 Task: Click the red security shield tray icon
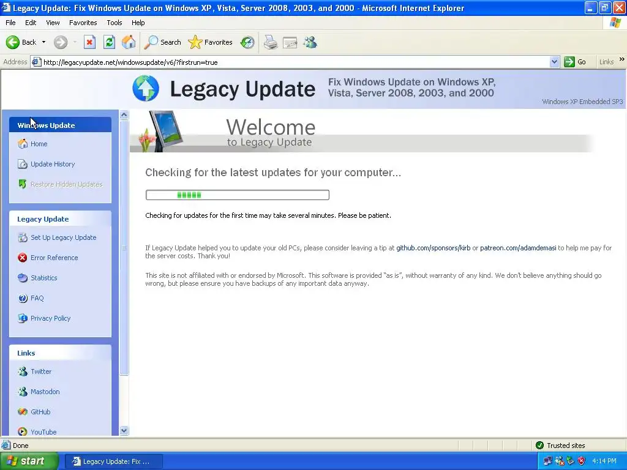pos(581,461)
